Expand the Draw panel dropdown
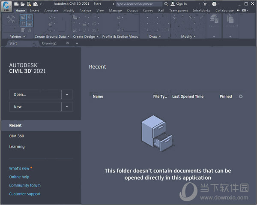Image resolution: width=257 pixels, height=205 pixels. pyautogui.click(x=160, y=36)
